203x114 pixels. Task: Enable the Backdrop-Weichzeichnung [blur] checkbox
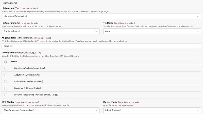(x=6, y=68)
